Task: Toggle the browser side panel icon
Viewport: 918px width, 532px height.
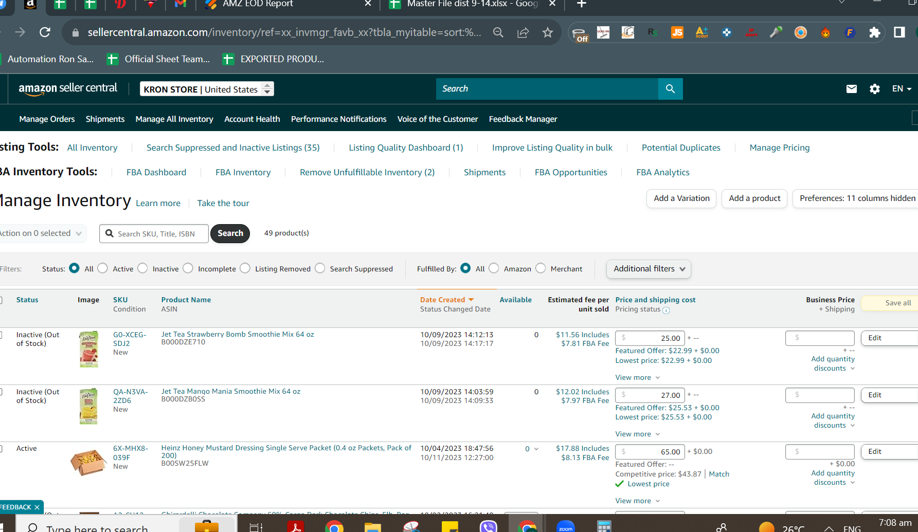Action: (899, 32)
